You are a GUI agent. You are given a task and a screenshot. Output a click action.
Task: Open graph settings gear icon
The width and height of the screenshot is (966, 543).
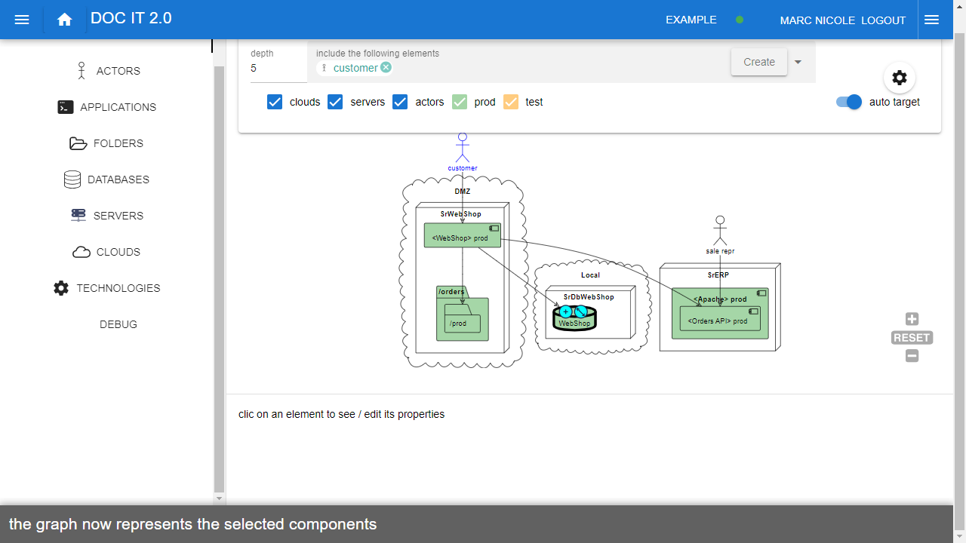click(x=899, y=78)
